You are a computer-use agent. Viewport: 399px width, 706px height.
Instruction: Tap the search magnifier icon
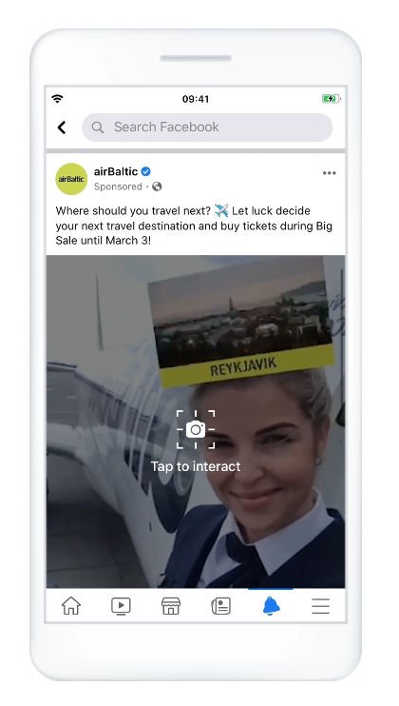click(x=98, y=127)
